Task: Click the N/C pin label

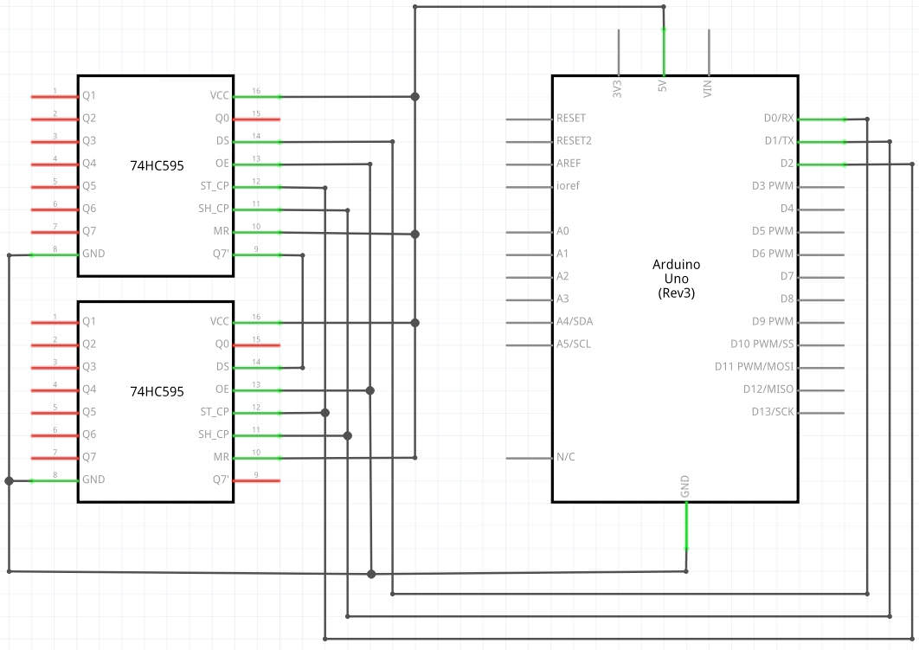Action: pos(566,457)
